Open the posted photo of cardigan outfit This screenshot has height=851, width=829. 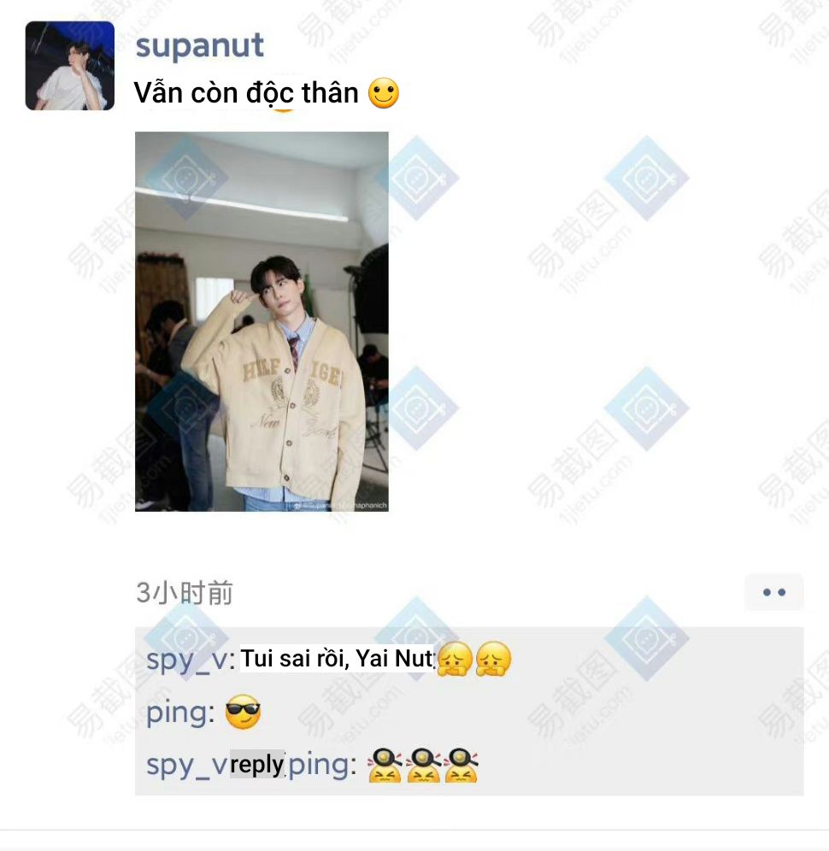click(x=262, y=321)
